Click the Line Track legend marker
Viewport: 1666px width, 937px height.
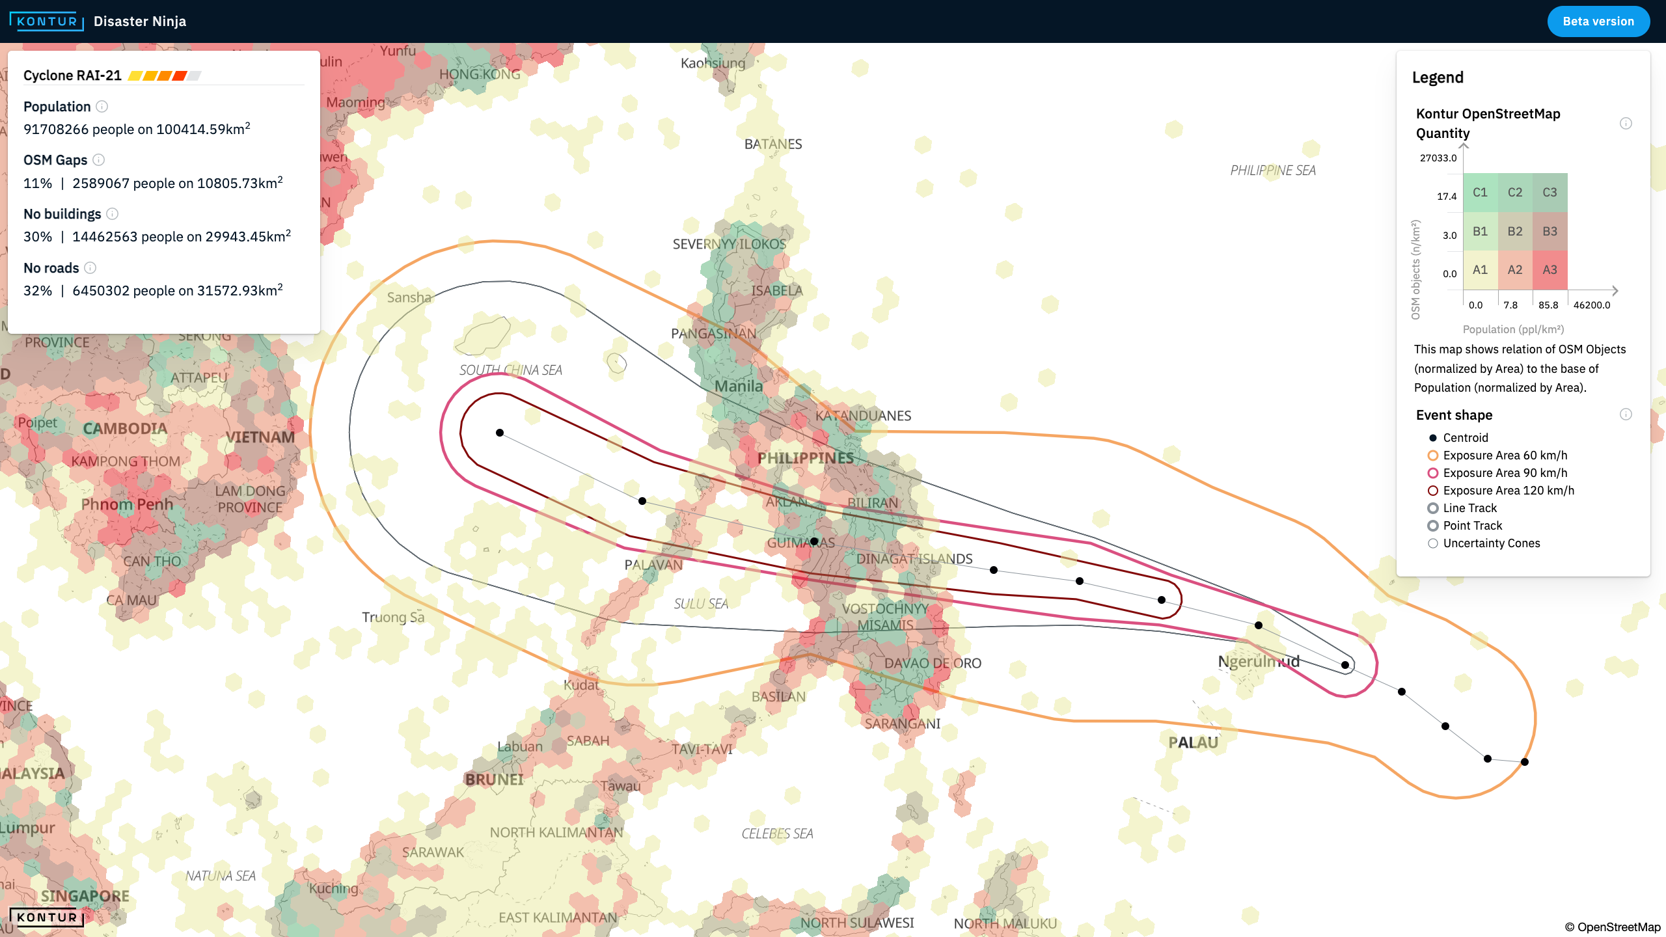(x=1433, y=508)
